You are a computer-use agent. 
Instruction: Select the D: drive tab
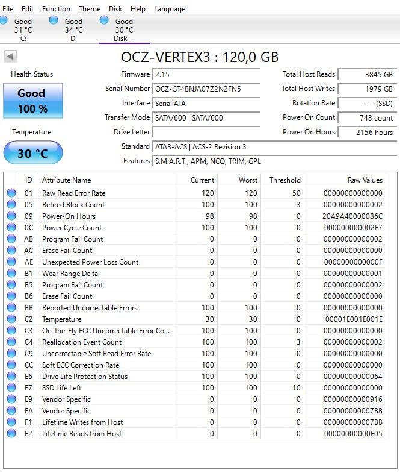tap(74, 30)
